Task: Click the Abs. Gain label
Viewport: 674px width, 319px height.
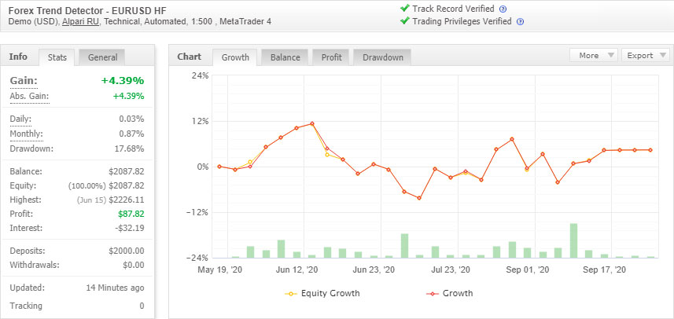Action: pos(29,96)
